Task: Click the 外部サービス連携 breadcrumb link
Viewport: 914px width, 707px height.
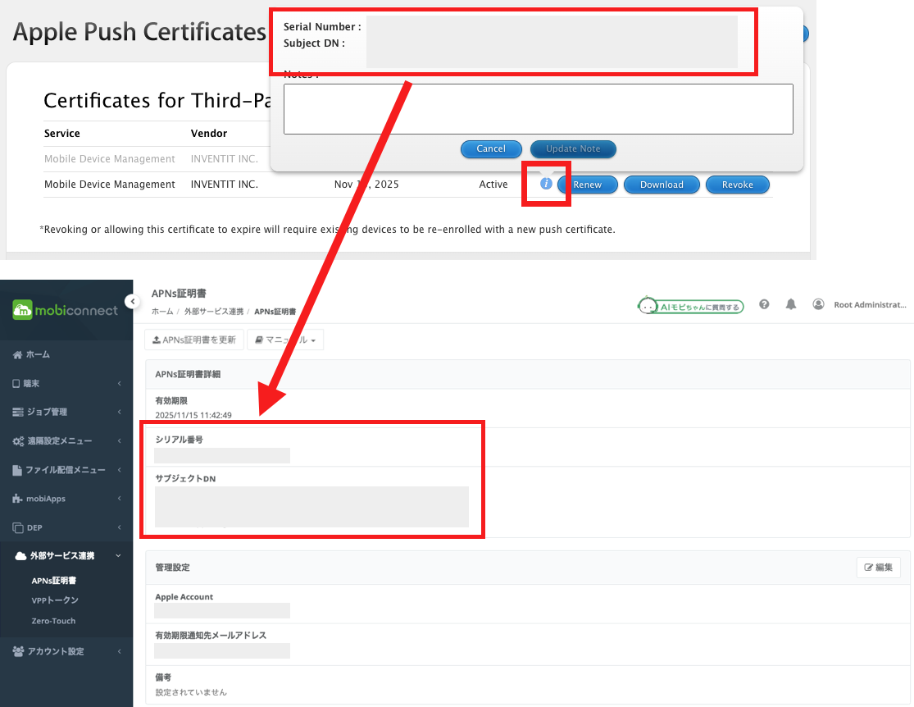Action: 214,312
